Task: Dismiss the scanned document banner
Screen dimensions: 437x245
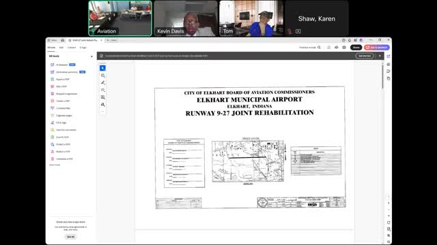Action: click(380, 56)
